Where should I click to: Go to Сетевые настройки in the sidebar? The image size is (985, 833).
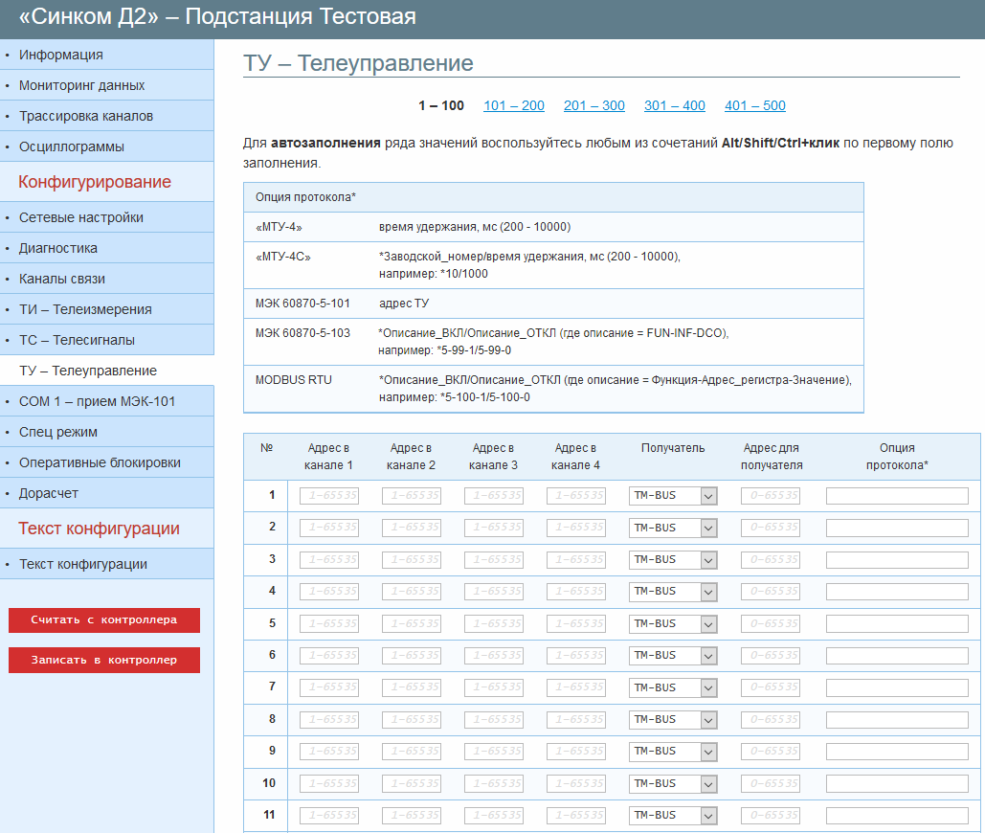81,217
